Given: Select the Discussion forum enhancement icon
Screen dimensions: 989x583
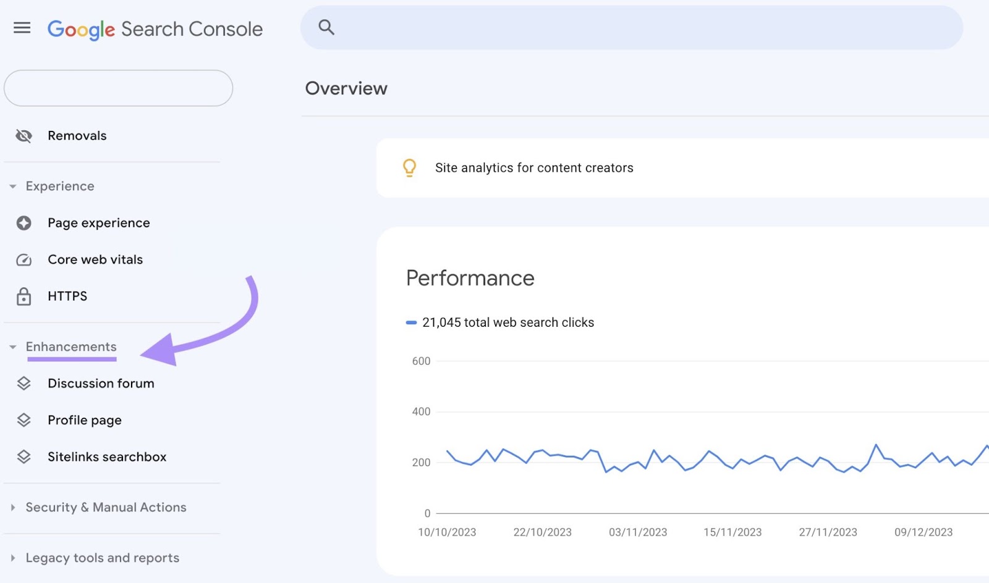Looking at the screenshot, I should (x=25, y=383).
